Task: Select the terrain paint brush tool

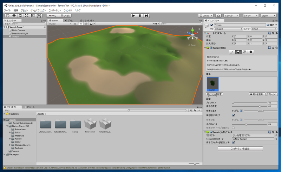Action: click(x=232, y=52)
